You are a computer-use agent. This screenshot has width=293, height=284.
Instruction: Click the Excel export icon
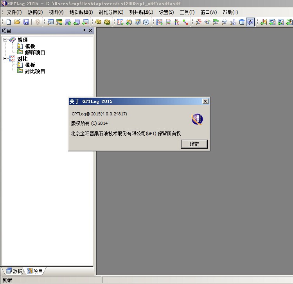tap(289, 22)
